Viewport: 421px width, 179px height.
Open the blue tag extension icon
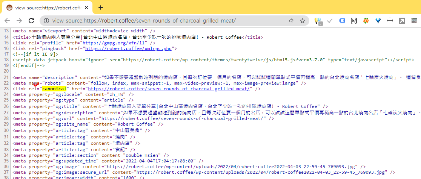[x=342, y=21]
